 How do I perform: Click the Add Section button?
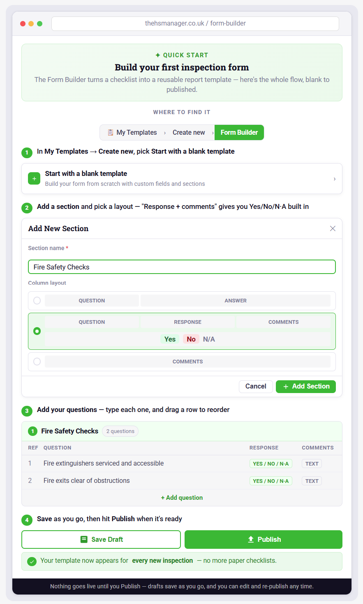click(306, 386)
